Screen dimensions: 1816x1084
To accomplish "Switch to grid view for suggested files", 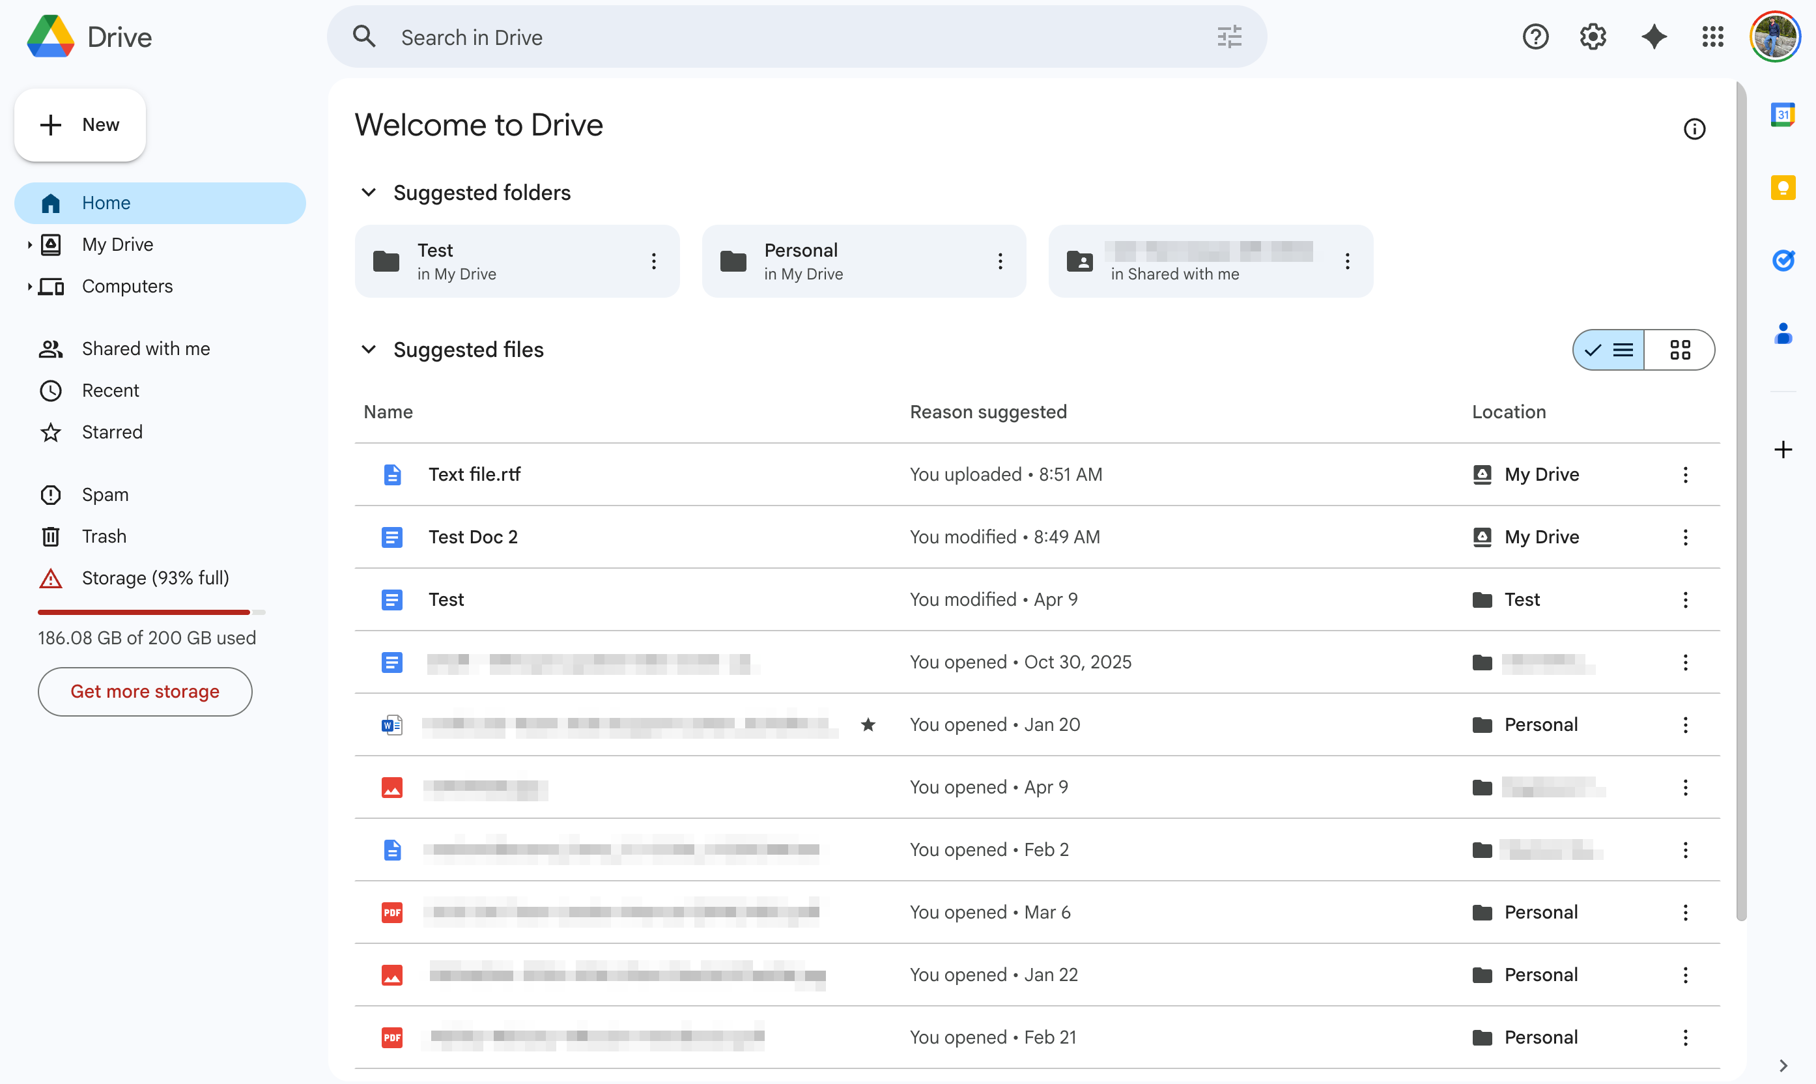I will pos(1680,350).
